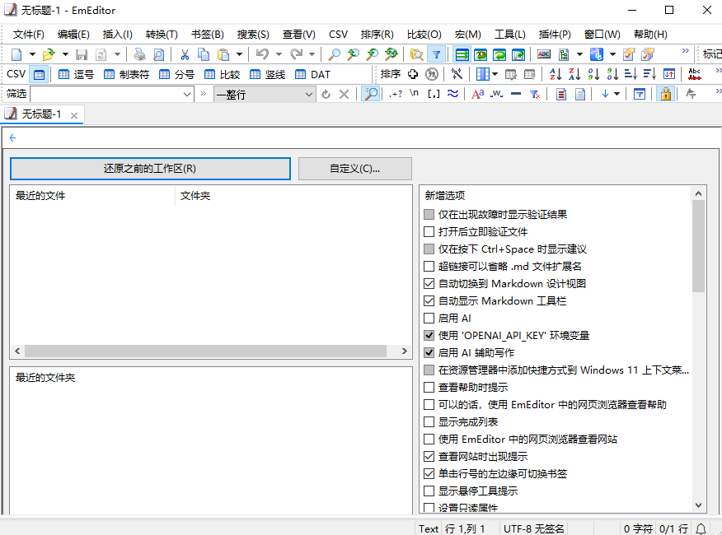Select the 无标题-1 document tab
This screenshot has height=535, width=722.
(40, 114)
